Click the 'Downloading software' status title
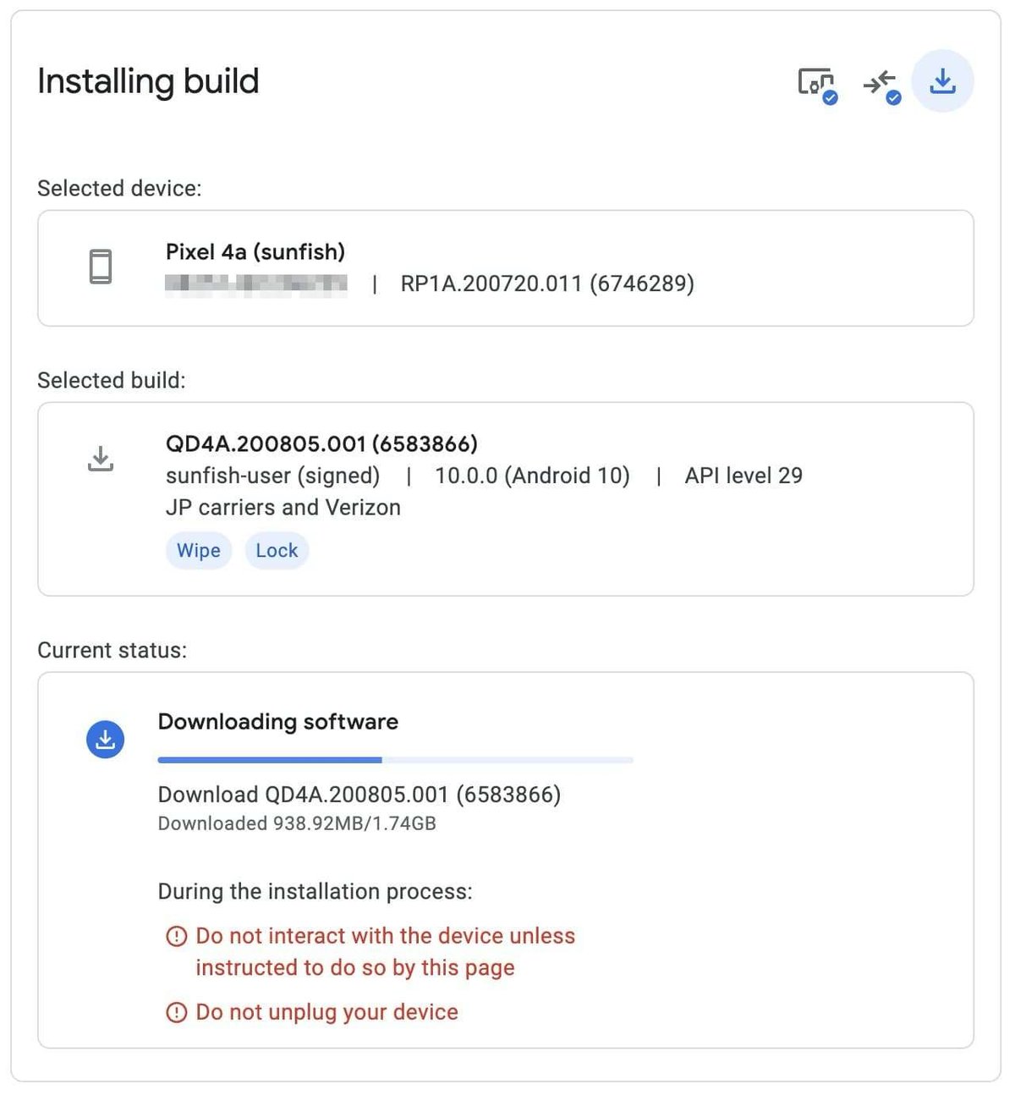The height and width of the screenshot is (1095, 1015). [278, 722]
